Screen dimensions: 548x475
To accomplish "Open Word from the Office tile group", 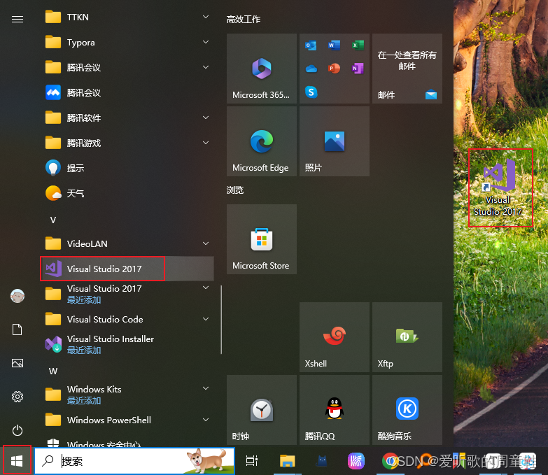I will point(334,45).
